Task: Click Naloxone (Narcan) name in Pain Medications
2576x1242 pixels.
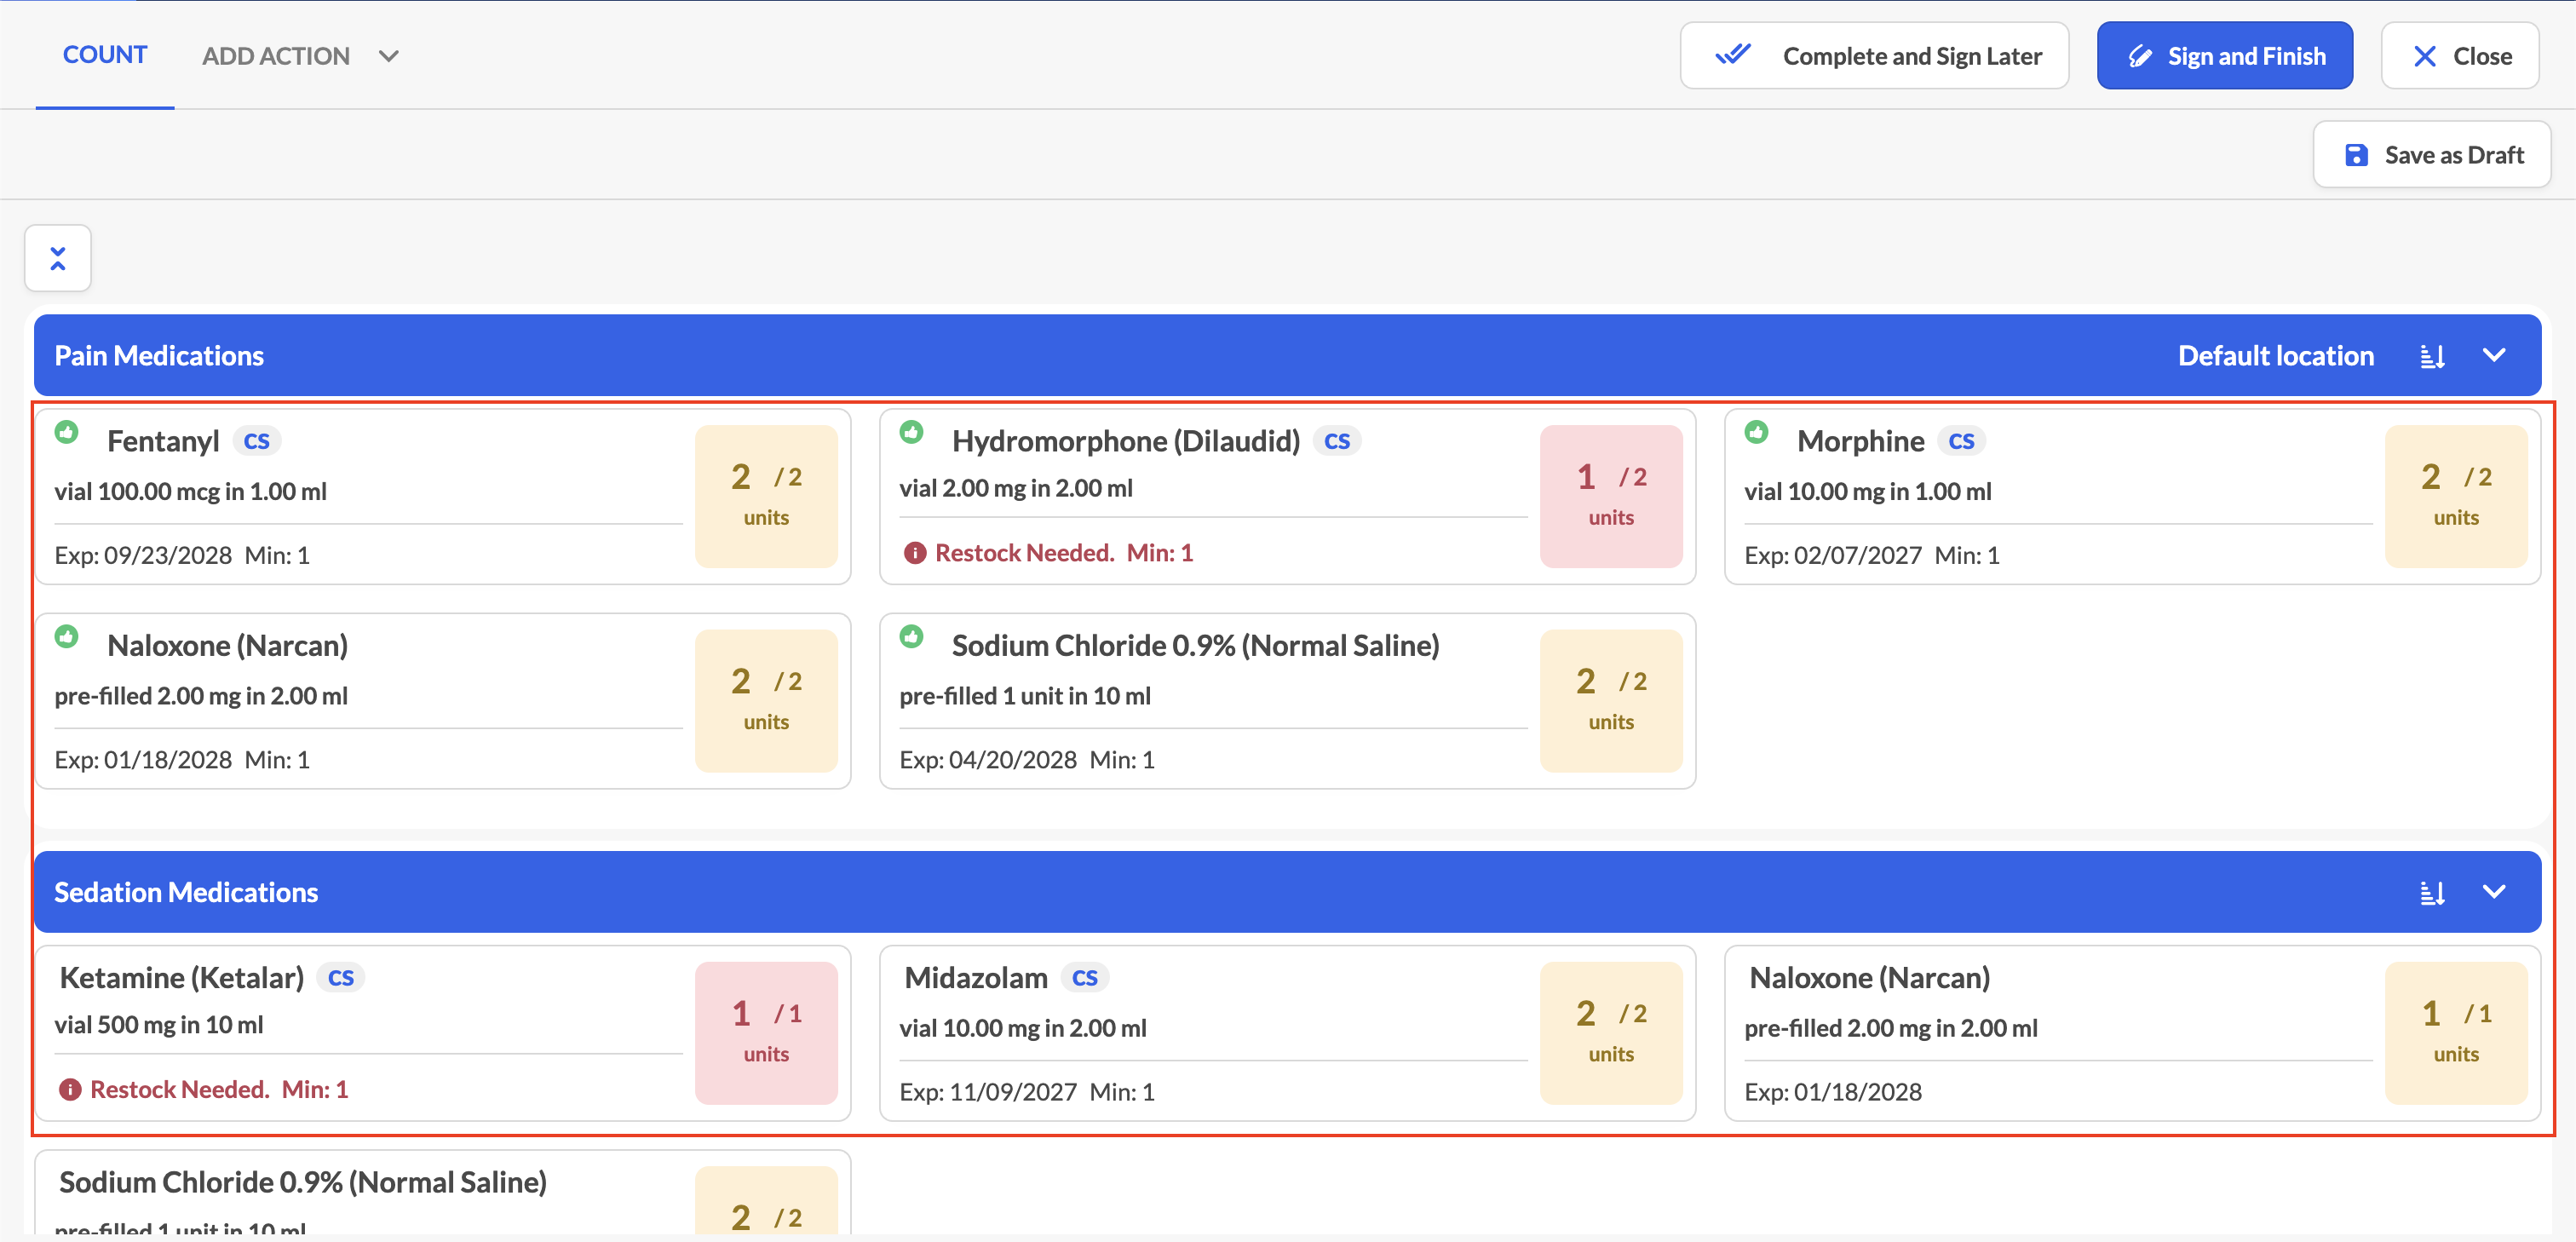Action: [227, 646]
